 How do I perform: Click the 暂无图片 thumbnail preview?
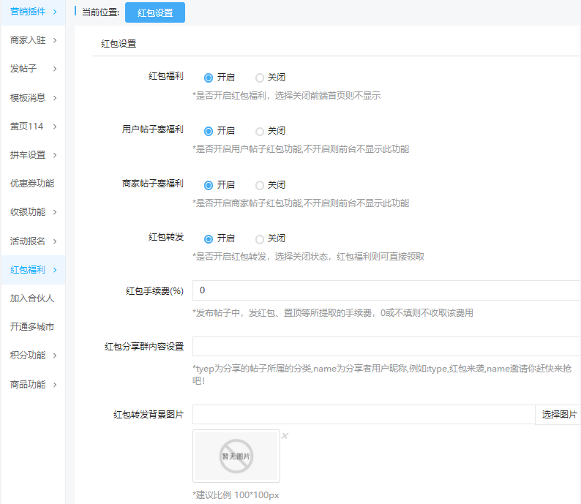click(236, 456)
